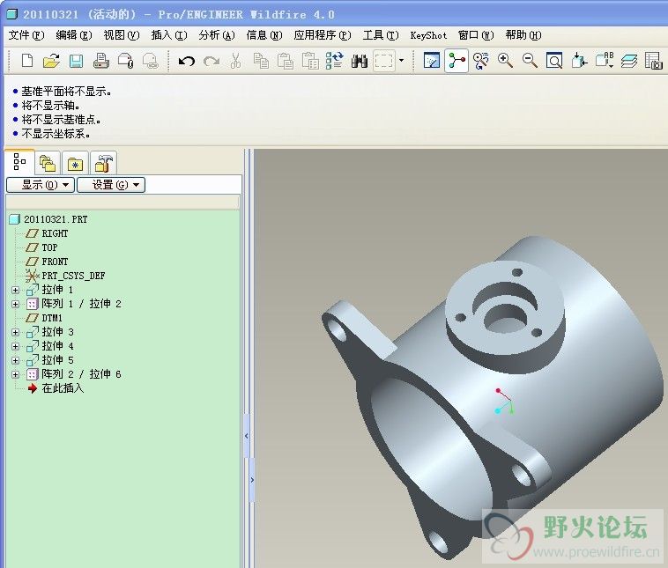The height and width of the screenshot is (568, 668).
Task: Click the right arrow sash handle
Action: click(252, 480)
